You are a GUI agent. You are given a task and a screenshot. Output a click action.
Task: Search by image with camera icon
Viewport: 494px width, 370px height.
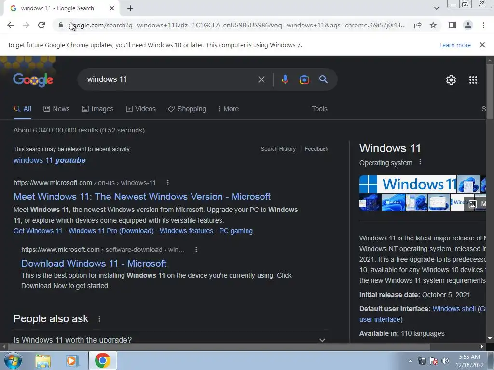pos(304,79)
